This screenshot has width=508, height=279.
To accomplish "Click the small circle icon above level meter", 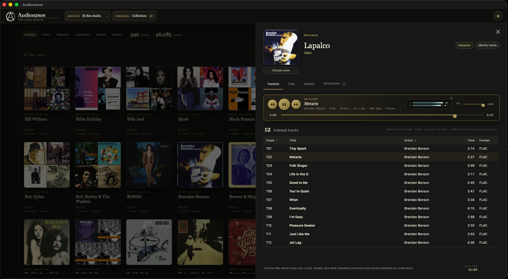I will coord(451,98).
